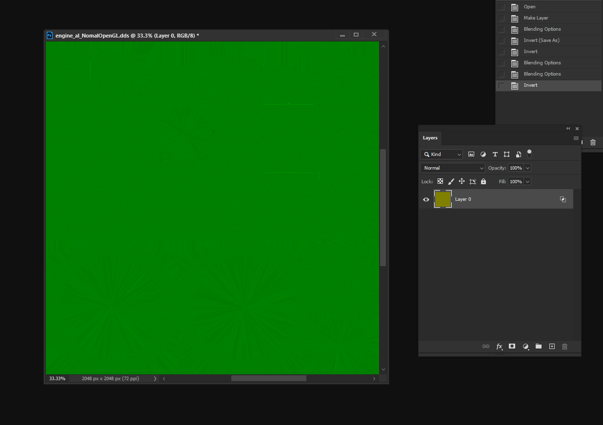Add layer mask icon

pos(512,346)
